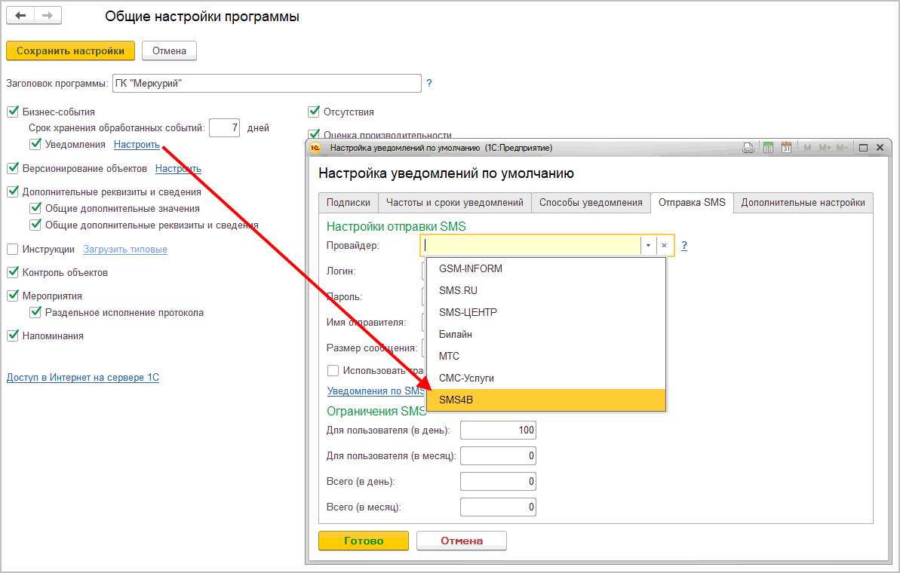The height and width of the screenshot is (573, 900).
Task: Open Доступ в Интернет на сервере 1С link
Action: click(83, 378)
